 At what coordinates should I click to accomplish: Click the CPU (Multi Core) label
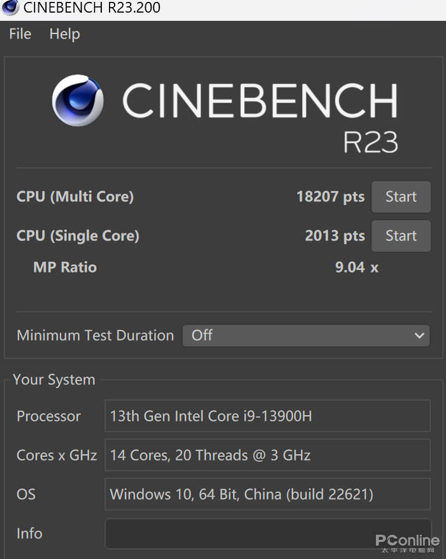[x=75, y=197]
